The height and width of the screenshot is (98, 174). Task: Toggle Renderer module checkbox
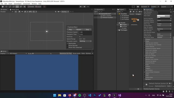point(144,79)
